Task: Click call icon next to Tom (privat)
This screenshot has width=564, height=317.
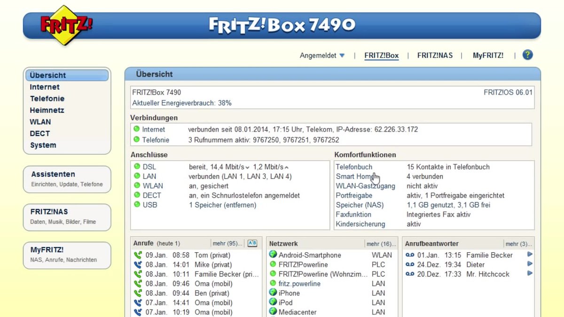Action: [138, 255]
